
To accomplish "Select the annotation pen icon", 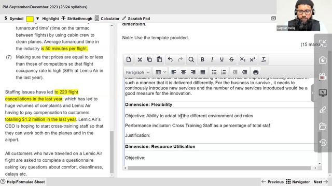I will point(323,110).
